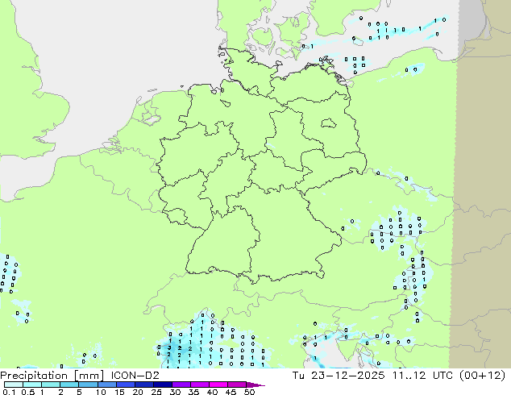Click the legend value label "10"
511x395 pixels.
(101, 392)
